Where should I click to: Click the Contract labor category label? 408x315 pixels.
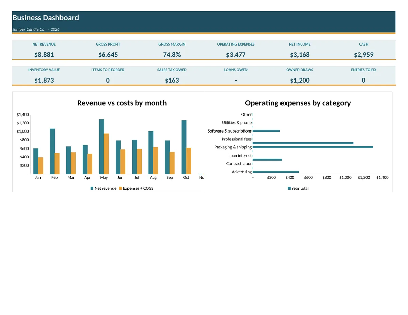(x=239, y=164)
